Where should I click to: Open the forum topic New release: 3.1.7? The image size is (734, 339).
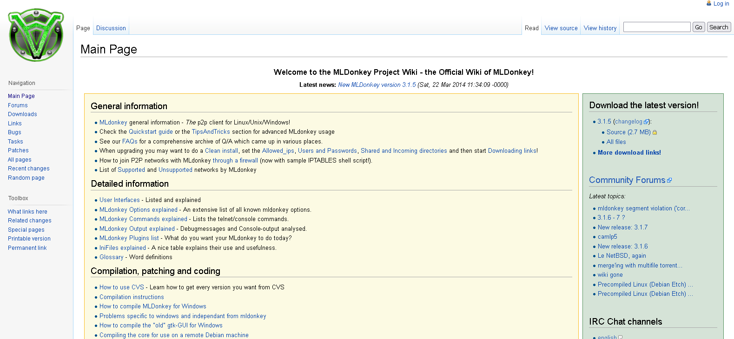622,228
